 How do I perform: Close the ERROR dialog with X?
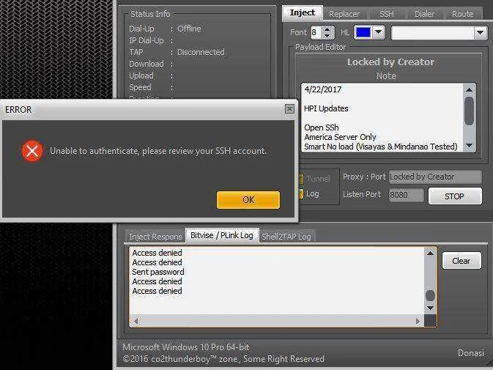289,108
